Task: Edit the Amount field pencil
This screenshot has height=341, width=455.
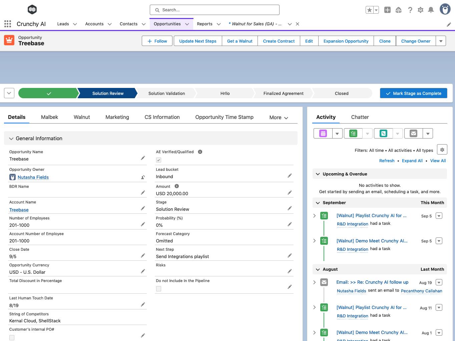Action: click(x=290, y=192)
